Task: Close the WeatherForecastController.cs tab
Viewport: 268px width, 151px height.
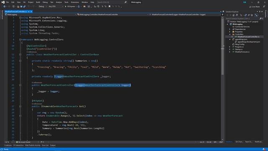Action: [31, 11]
